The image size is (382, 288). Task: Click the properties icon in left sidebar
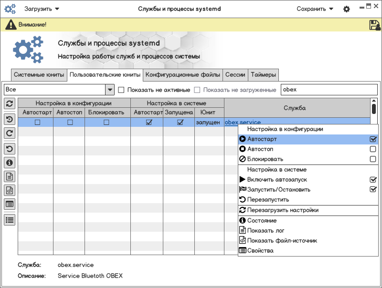coord(10,204)
